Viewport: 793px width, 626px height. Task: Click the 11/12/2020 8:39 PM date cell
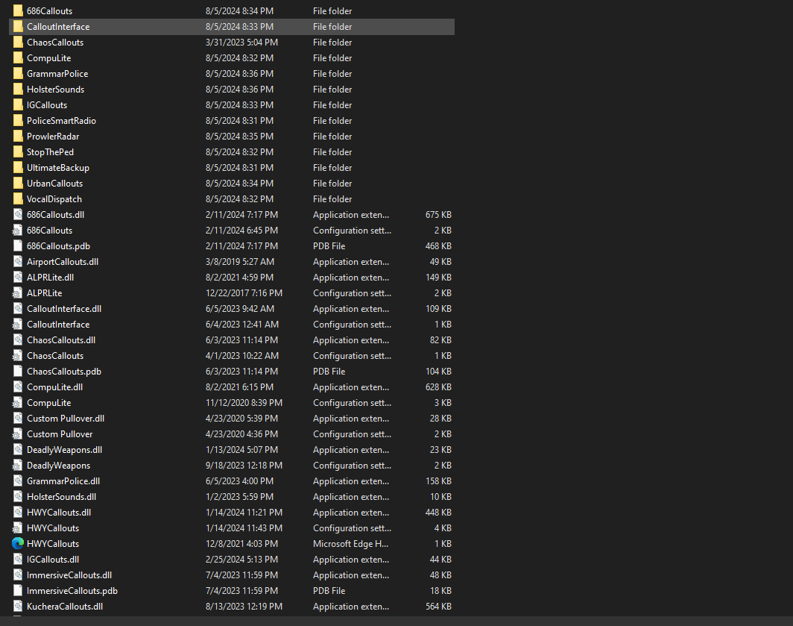coord(244,403)
